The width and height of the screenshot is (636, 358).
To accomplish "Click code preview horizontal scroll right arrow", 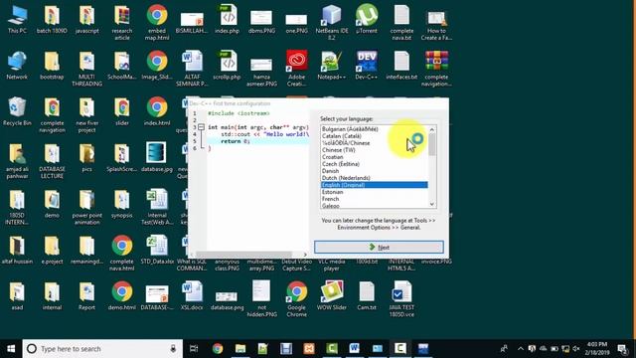I will point(305,255).
